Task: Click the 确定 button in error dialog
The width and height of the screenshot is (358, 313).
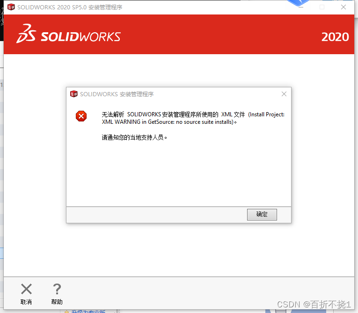Action: 262,214
